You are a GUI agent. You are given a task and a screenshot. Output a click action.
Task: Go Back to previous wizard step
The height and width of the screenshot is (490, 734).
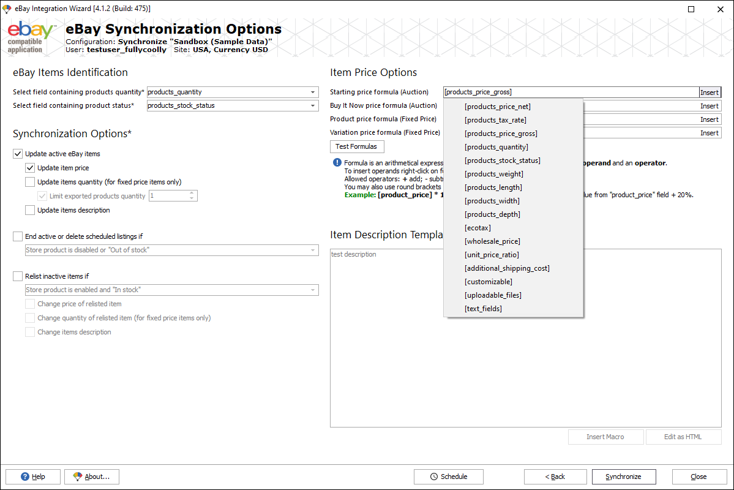click(555, 477)
